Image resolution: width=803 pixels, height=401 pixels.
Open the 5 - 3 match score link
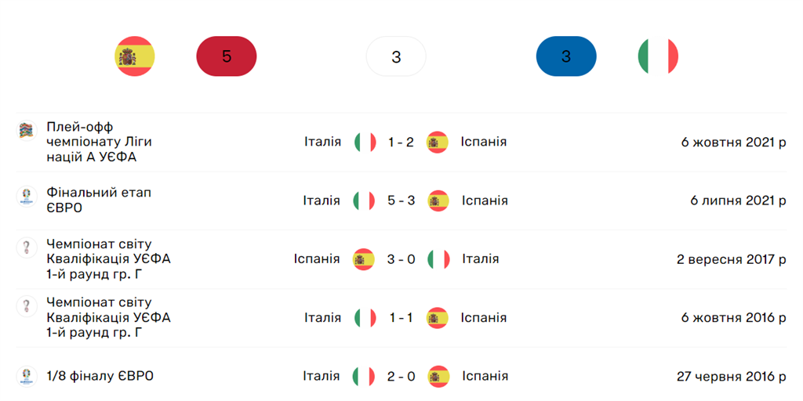point(401,200)
